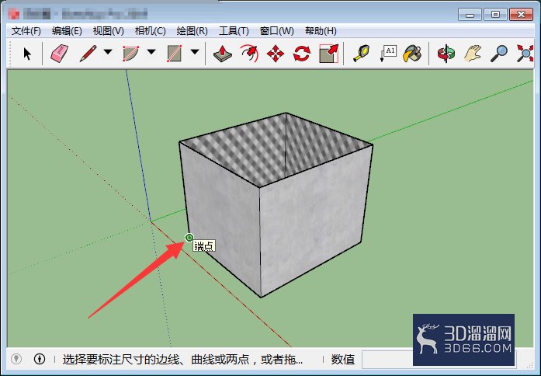Open the 工具(T) menu
The image size is (541, 376).
pos(234,31)
